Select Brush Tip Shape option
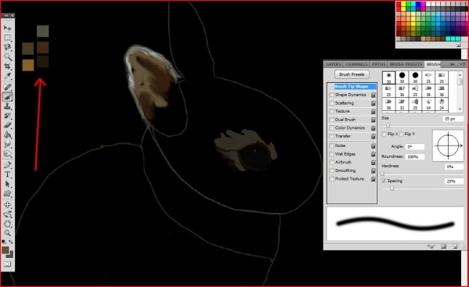Screen dimensions: 469x287 click(351, 87)
